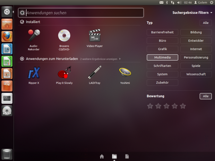Expand 2 weitere Ergebnisse anzeigen
The height and width of the screenshot is (161, 215).
click(x=100, y=59)
